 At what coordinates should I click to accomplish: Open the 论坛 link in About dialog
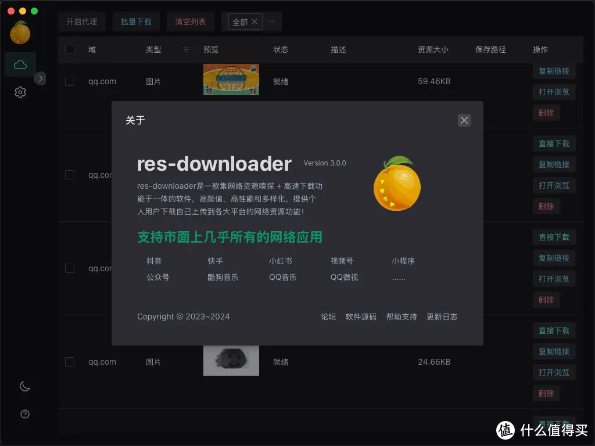(328, 316)
